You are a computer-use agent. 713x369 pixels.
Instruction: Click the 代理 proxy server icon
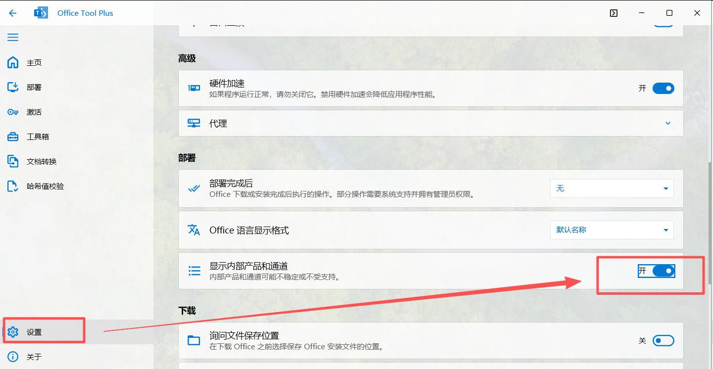click(x=194, y=123)
